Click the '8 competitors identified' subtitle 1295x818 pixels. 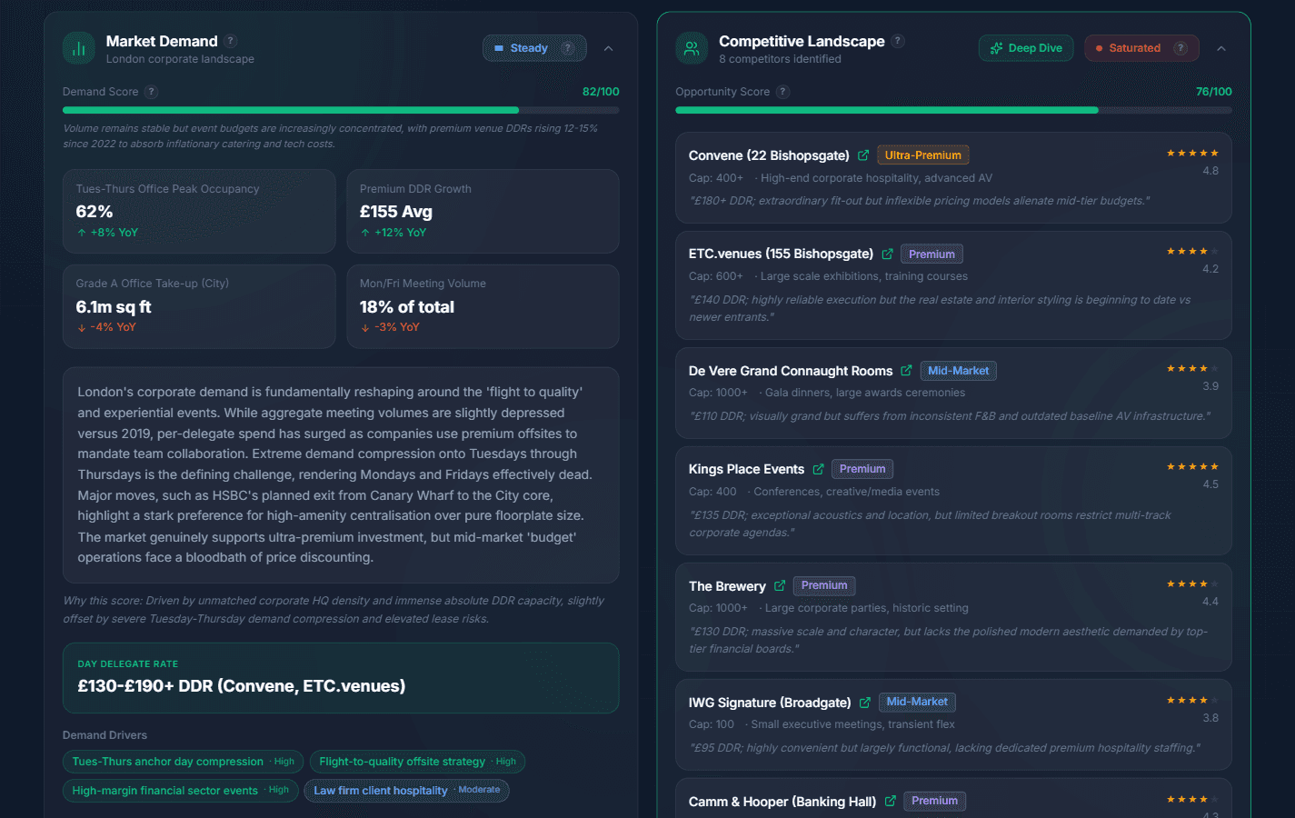point(780,59)
